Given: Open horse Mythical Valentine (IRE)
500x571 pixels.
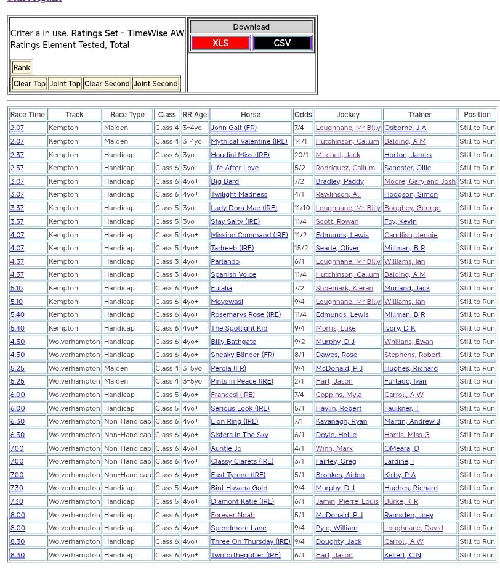Looking at the screenshot, I should 249,141.
